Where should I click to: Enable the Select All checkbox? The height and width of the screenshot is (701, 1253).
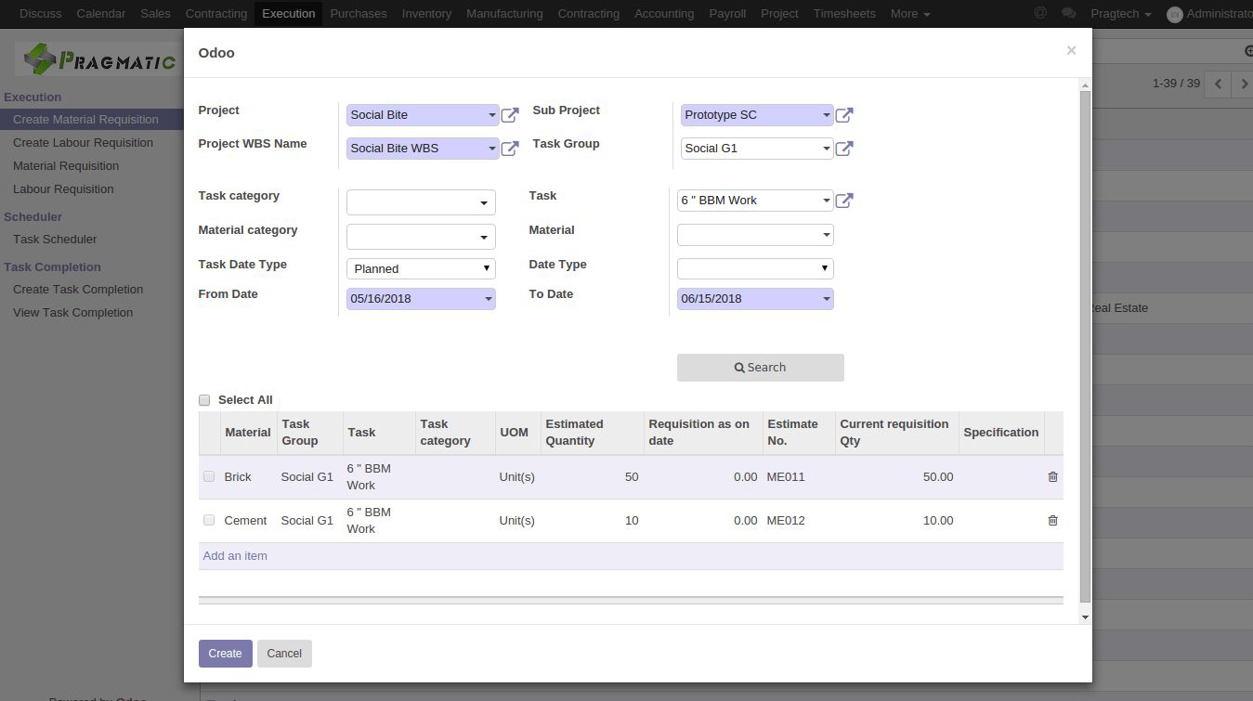click(x=204, y=399)
